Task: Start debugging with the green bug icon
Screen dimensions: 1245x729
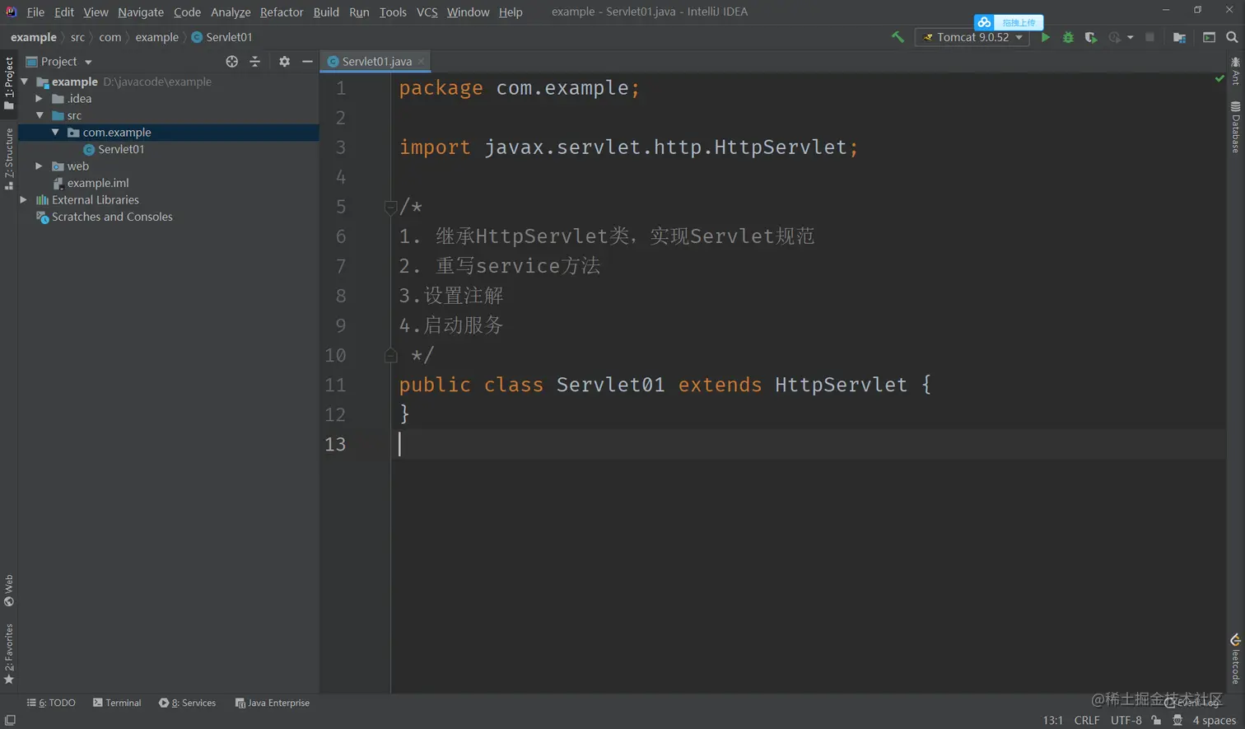Action: tap(1068, 37)
